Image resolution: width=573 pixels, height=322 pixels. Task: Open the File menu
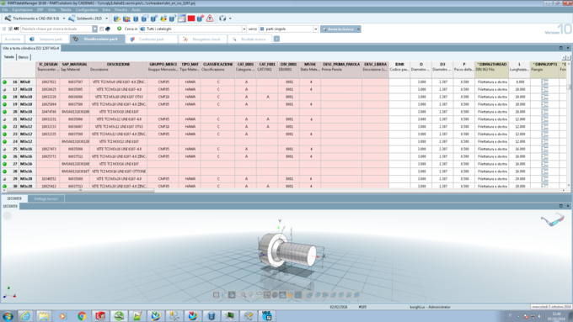click(x=5, y=10)
